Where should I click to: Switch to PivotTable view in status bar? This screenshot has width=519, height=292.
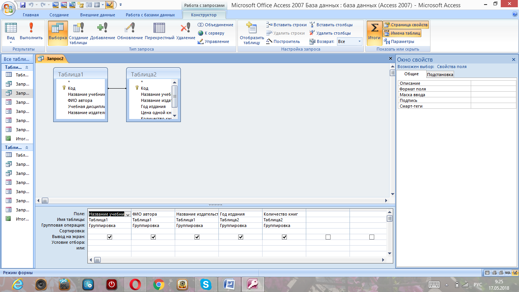click(x=494, y=273)
